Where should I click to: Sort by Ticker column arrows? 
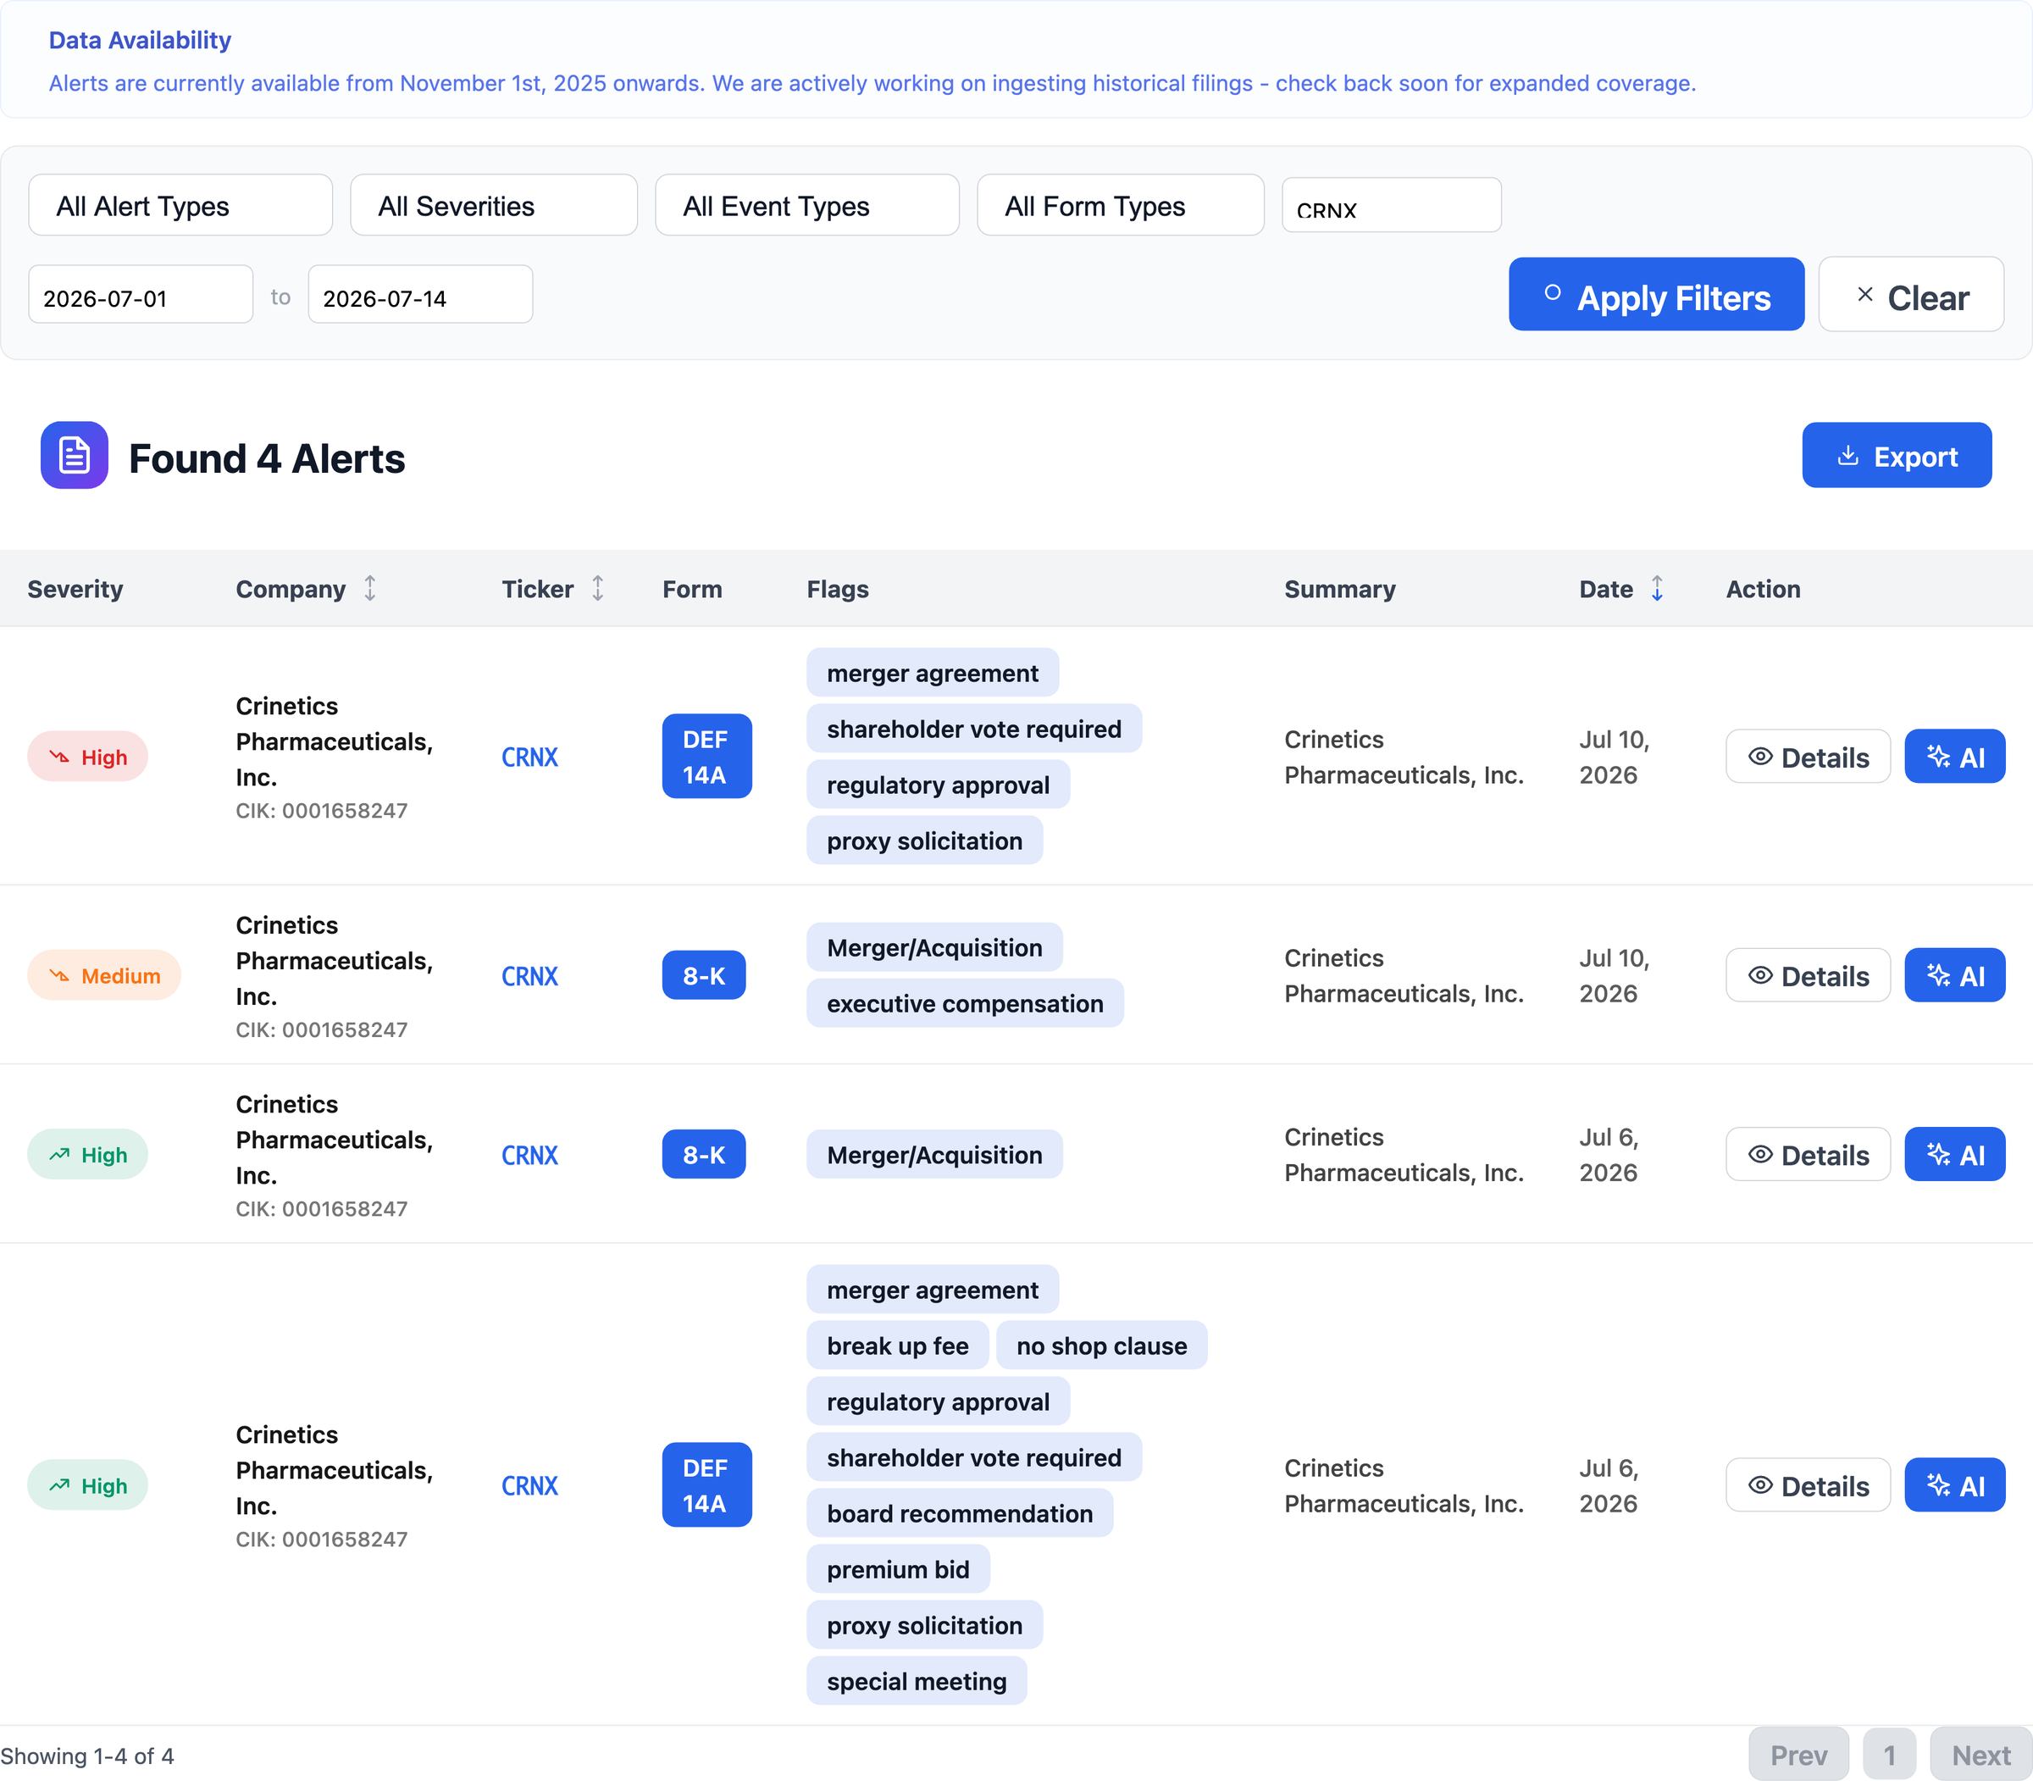pyautogui.click(x=597, y=590)
